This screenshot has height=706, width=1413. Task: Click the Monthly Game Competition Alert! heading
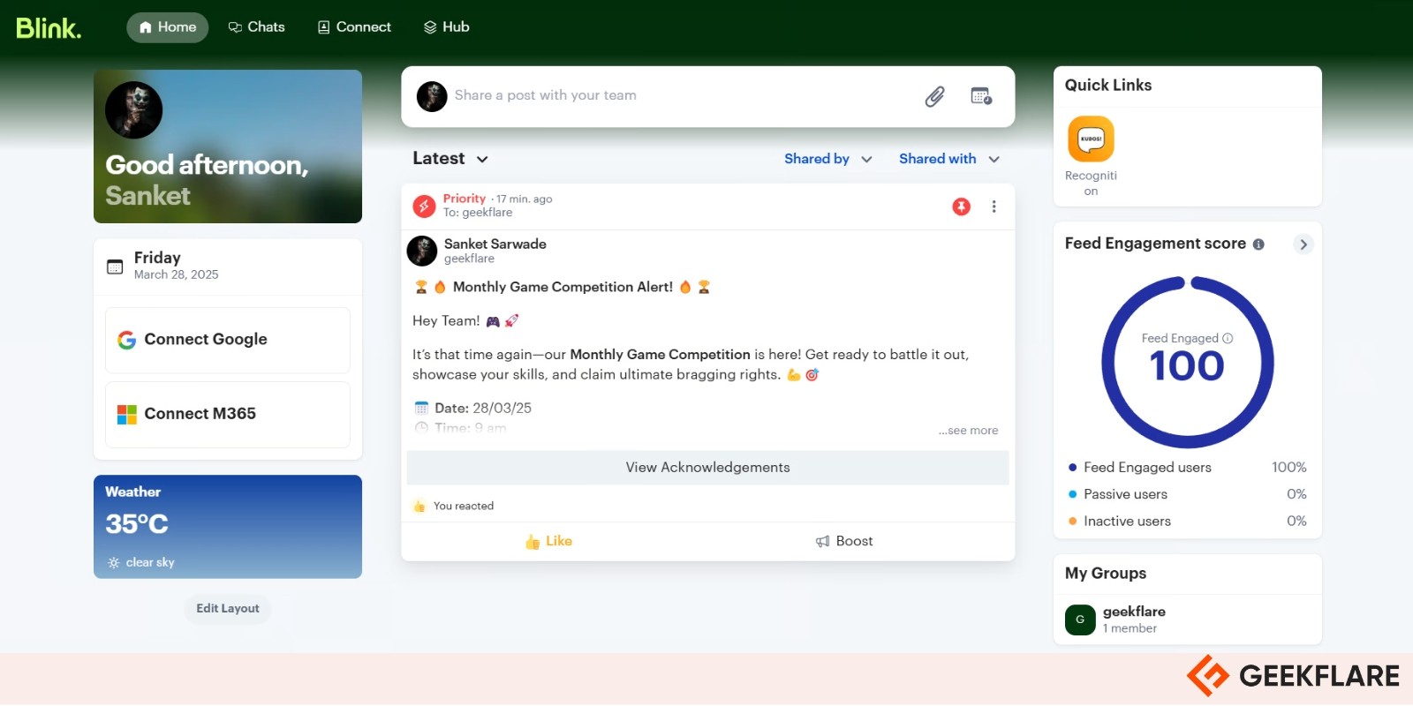point(563,287)
